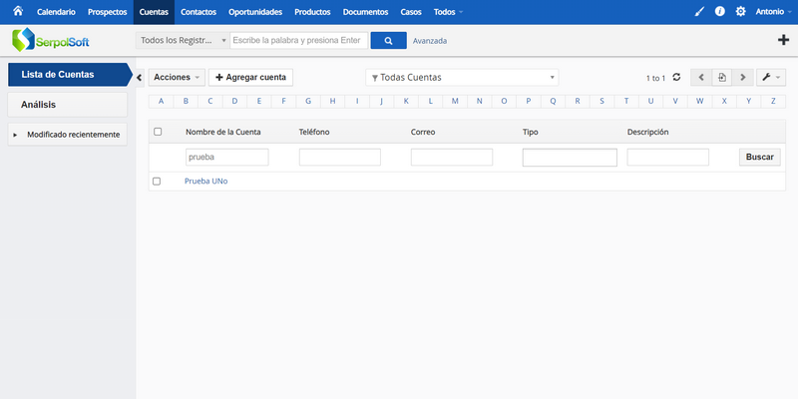Click the Nombre de la Cuenta filter field

tap(227, 158)
